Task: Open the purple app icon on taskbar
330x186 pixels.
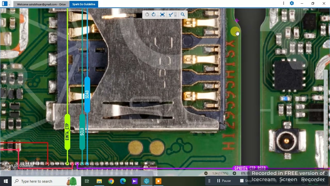Action: 135,181
